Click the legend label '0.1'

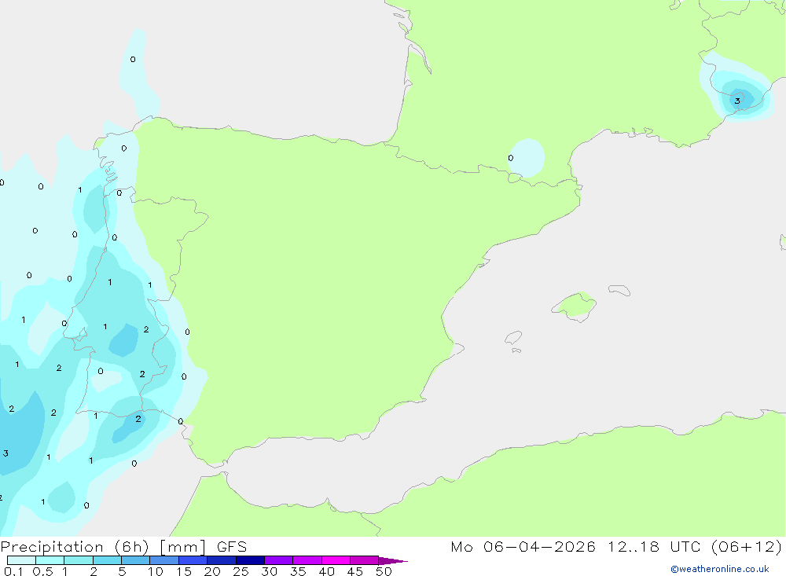13,571
